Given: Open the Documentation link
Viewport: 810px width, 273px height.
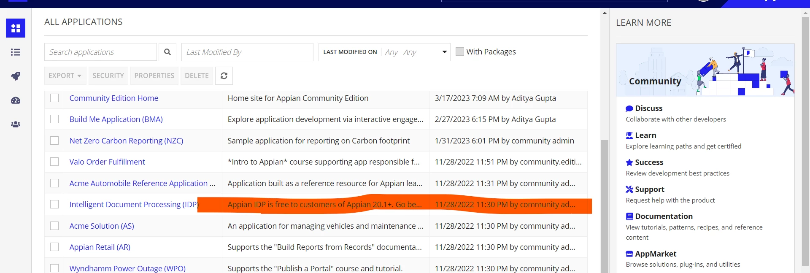Looking at the screenshot, I should click(x=664, y=216).
